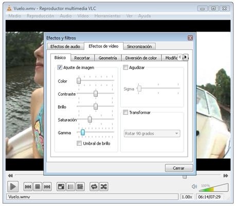Click the Brillo slider handle
Viewport: 236px width, 206px height.
click(x=96, y=107)
